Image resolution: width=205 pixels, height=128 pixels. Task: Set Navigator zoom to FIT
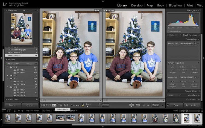pyautogui.click(x=24, y=10)
